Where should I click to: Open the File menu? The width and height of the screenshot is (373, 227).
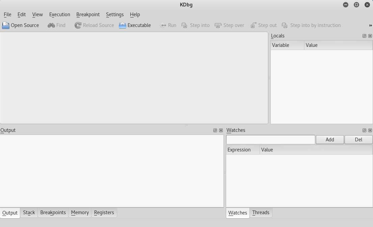click(7, 15)
